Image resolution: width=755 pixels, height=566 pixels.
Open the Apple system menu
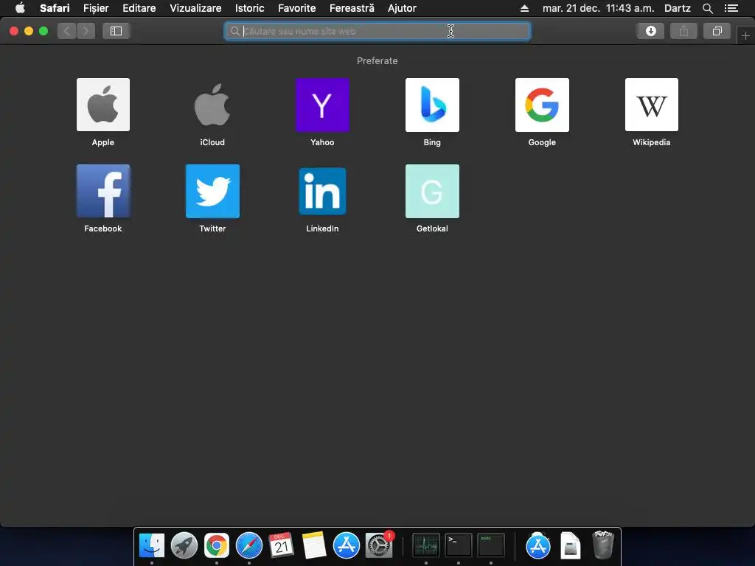tap(20, 8)
